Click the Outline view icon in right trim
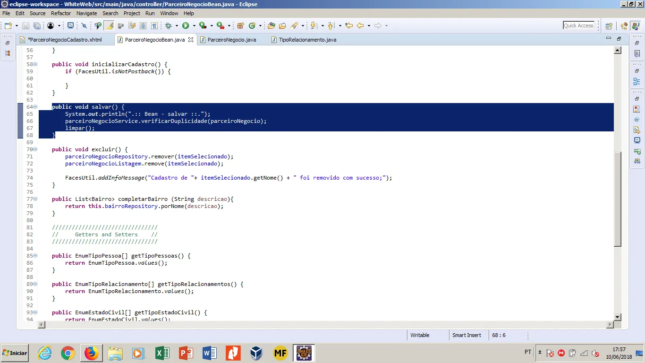This screenshot has width=645, height=363. (x=637, y=82)
